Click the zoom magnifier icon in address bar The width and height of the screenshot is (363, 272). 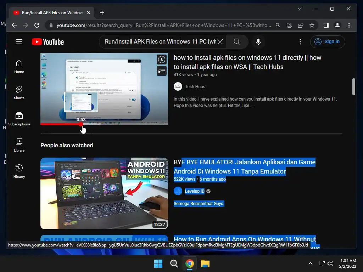coord(278,25)
